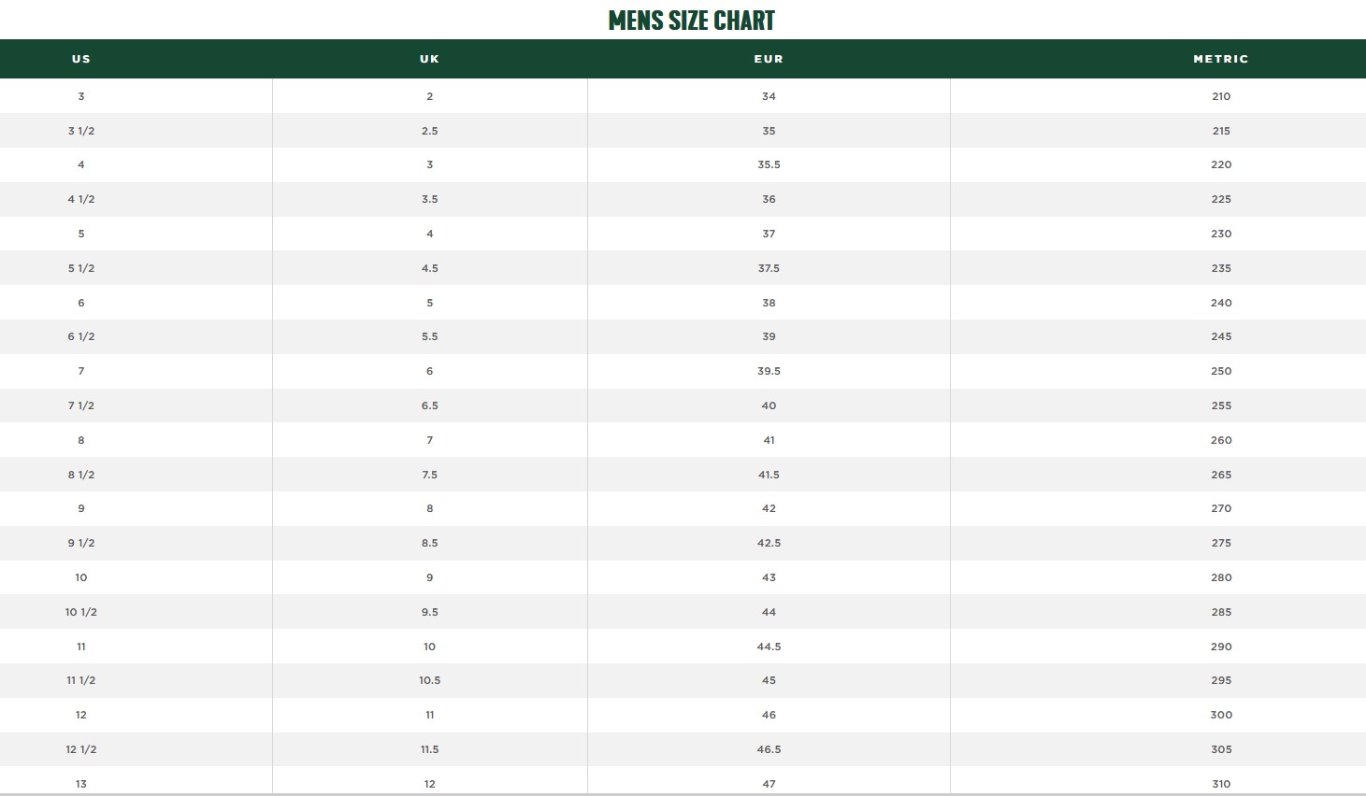Select EUR size 39.5 cell
1366x796 pixels.
point(769,371)
